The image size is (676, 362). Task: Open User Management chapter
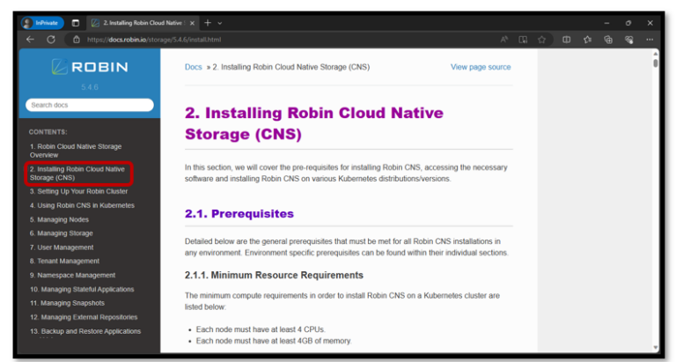[x=62, y=247]
